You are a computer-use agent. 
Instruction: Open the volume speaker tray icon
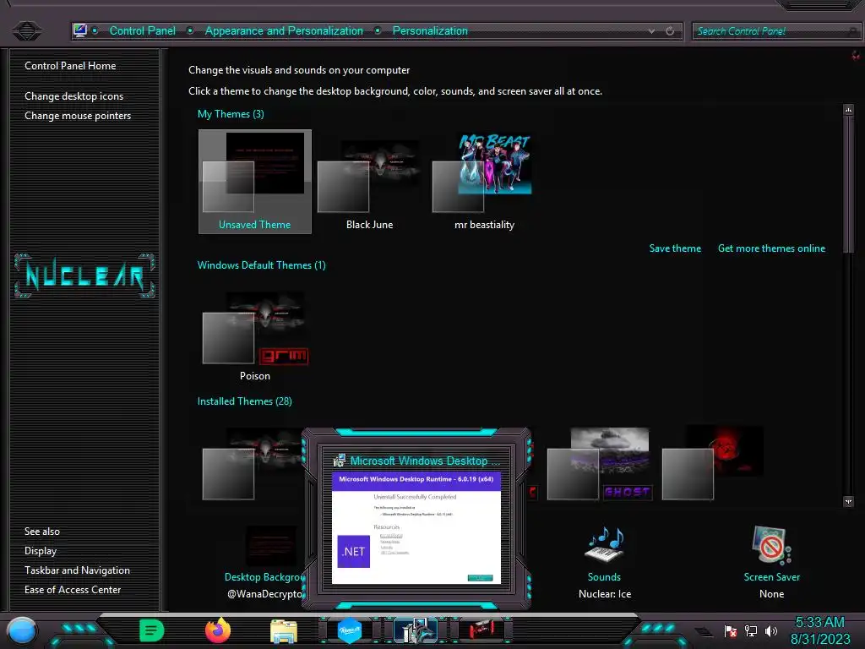pos(770,630)
